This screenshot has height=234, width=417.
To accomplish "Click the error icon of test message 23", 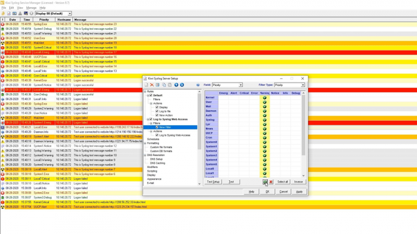I will [x=3, y=24].
